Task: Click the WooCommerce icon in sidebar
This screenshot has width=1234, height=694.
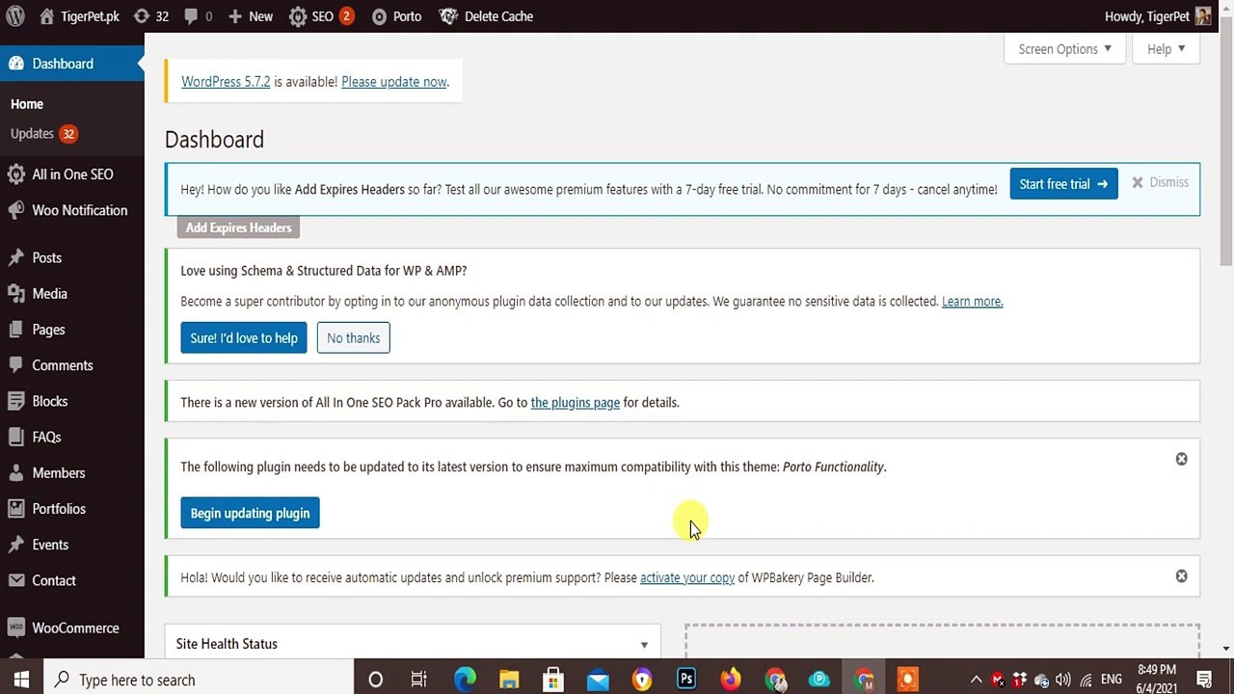Action: click(15, 628)
